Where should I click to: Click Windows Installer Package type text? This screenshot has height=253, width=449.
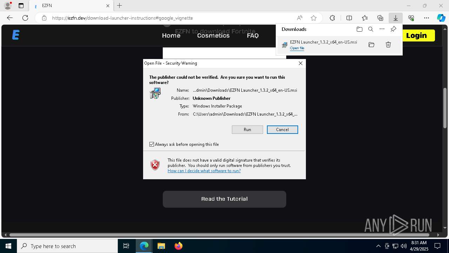[217, 106]
